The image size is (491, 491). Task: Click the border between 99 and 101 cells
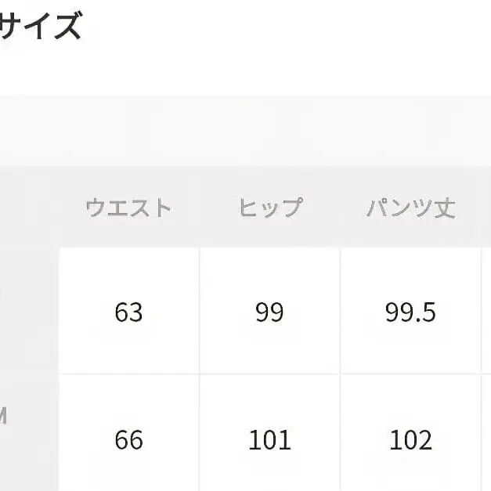coord(269,374)
